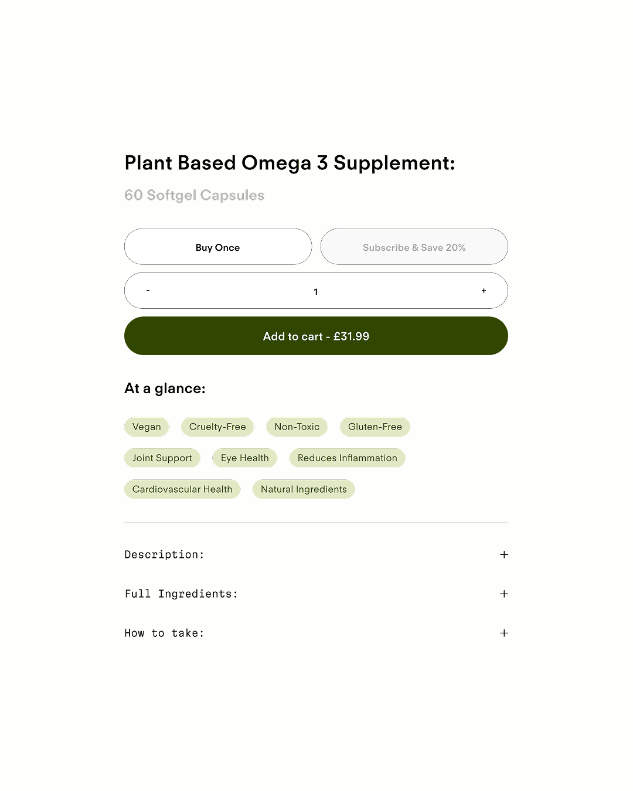Select the Joint Support tag

click(x=162, y=458)
